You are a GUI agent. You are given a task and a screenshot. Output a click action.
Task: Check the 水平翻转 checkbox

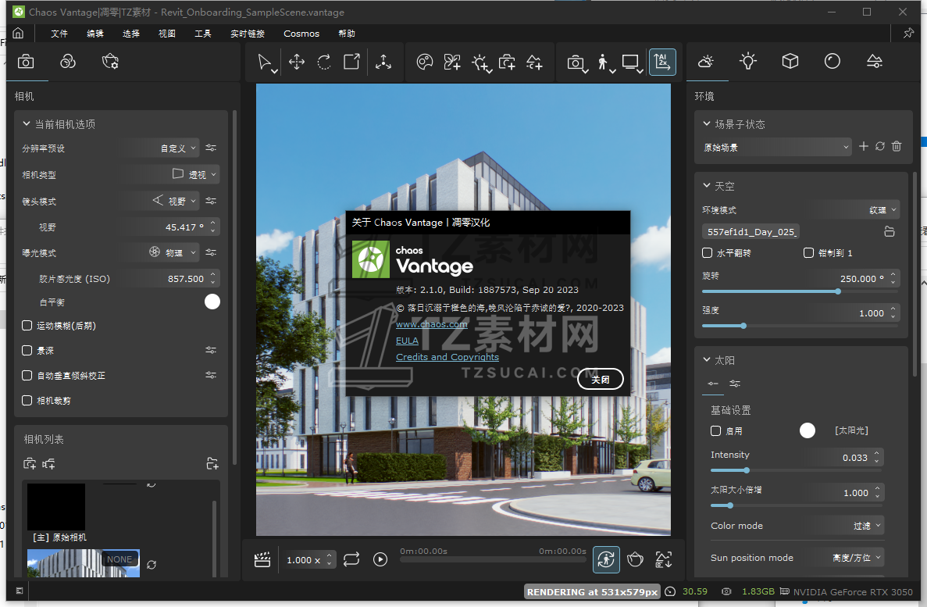click(x=708, y=253)
